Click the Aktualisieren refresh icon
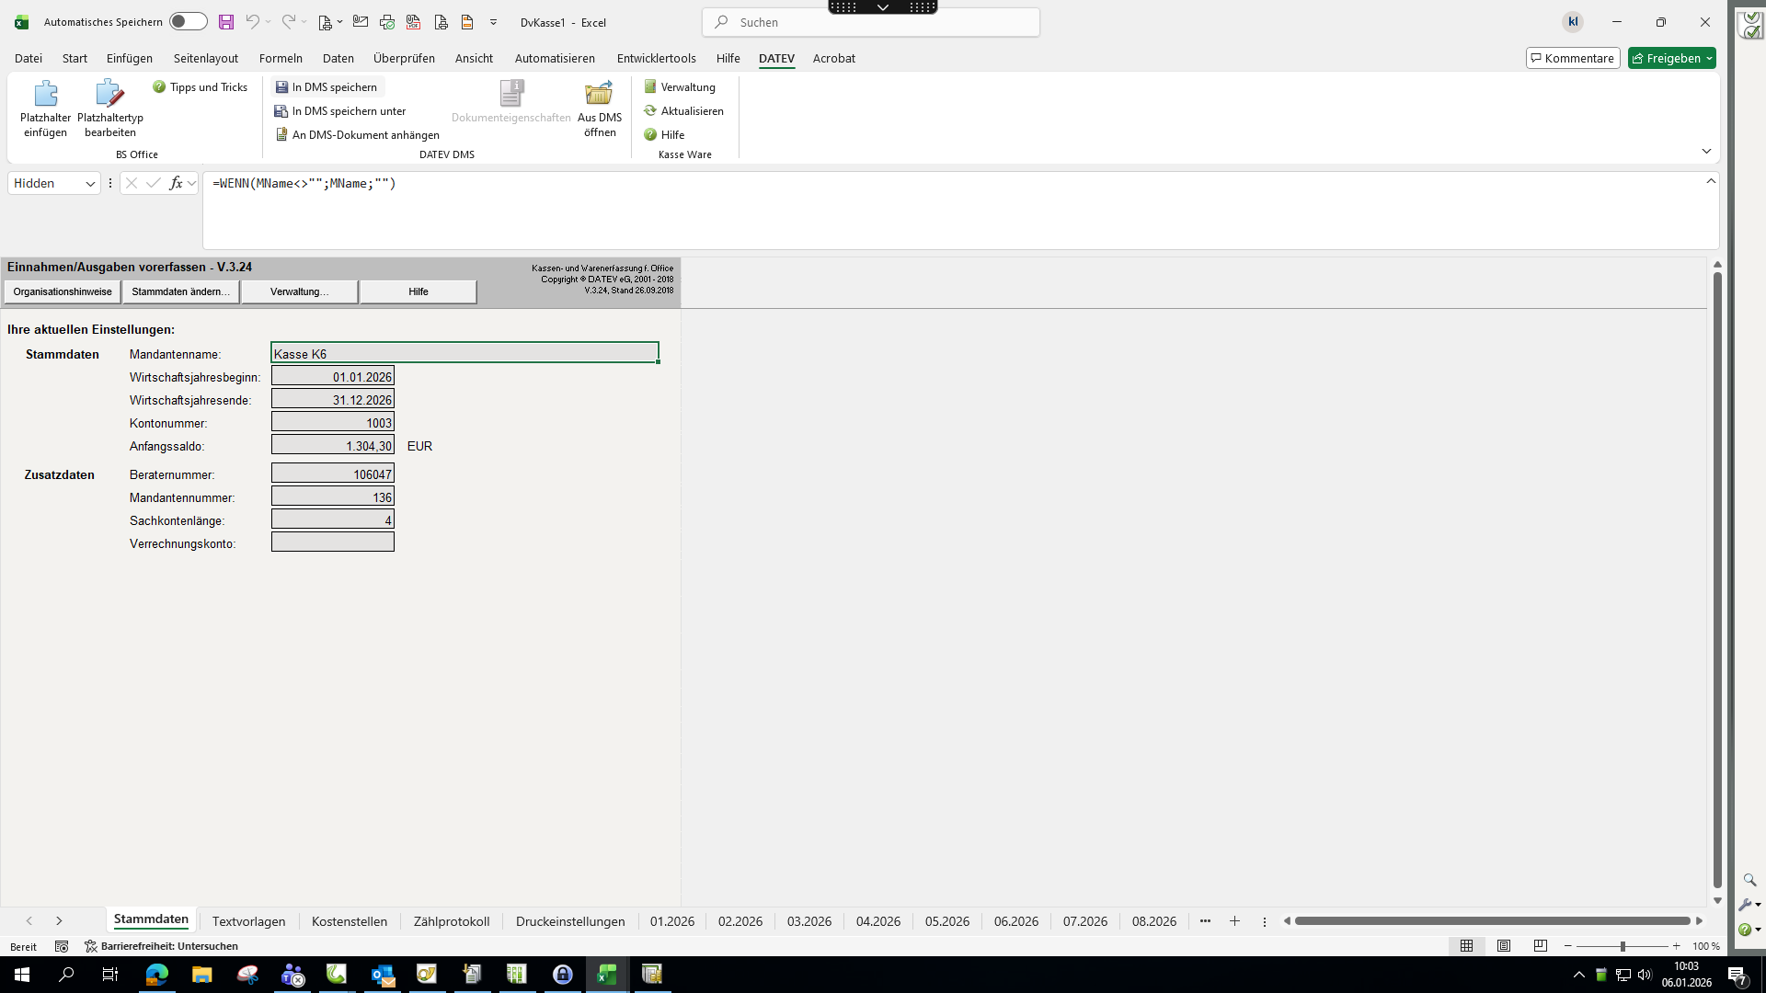1766x993 pixels. coord(650,111)
